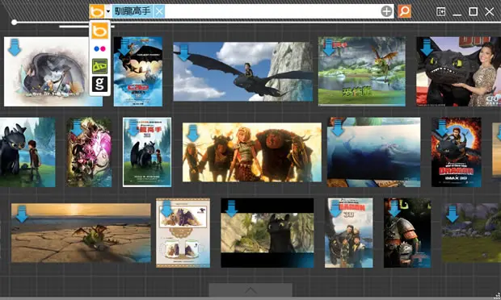The image size is (501, 300).
Task: Click inside the search keyword field
Action: click(272, 11)
